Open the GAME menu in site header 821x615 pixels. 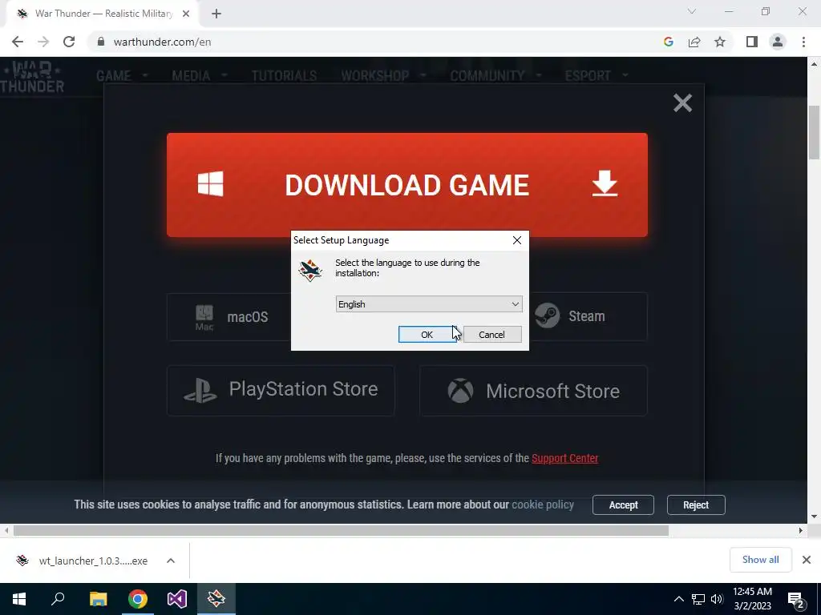[x=114, y=76]
